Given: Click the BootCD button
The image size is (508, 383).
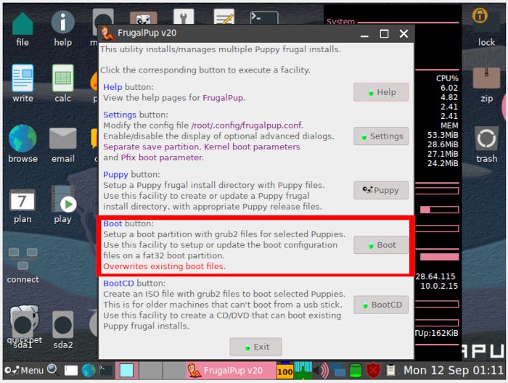Looking at the screenshot, I should (x=381, y=305).
